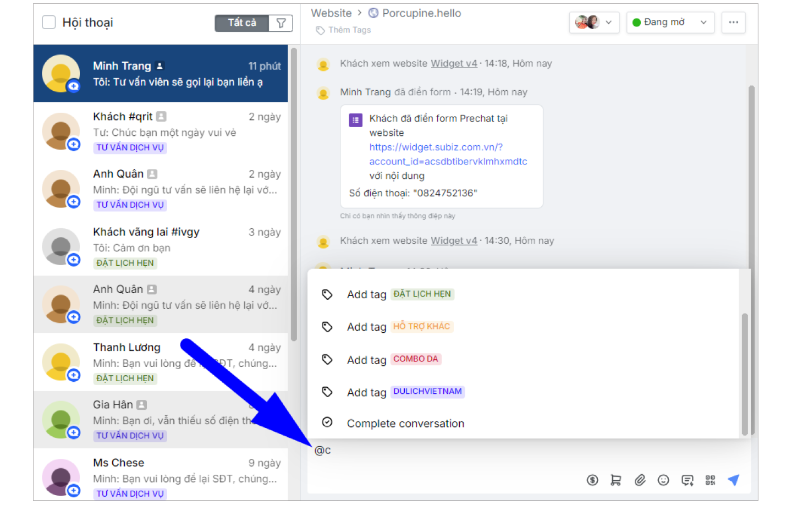Expand the assigned agents avatar dropdown
The width and height of the screenshot is (792, 505).
(x=594, y=23)
